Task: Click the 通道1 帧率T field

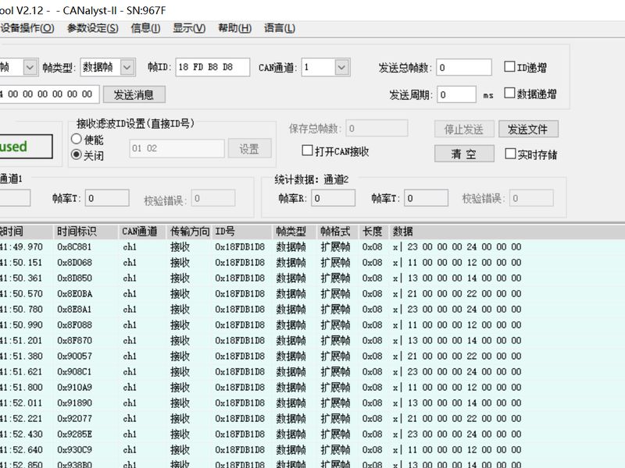Action: coord(107,198)
